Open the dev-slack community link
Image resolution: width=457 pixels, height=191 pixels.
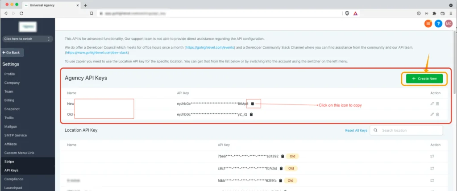[97, 53]
